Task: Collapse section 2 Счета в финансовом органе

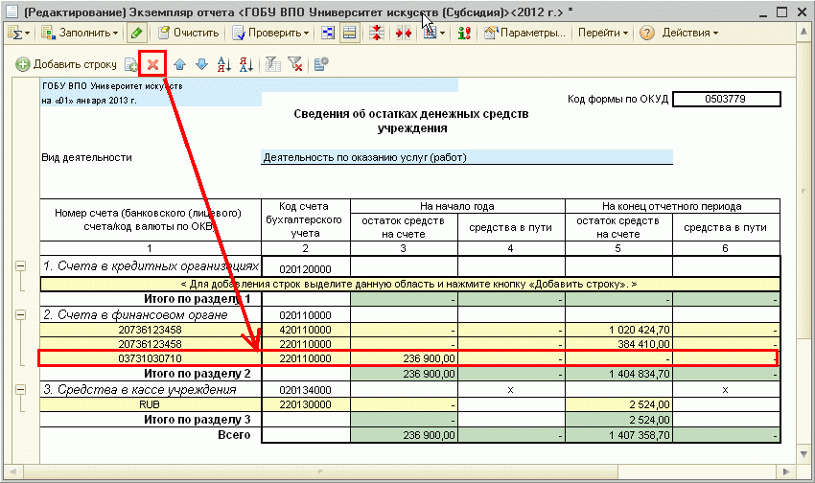Action: point(20,314)
